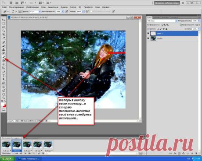This screenshot has width=202, height=161.
Task: Open the Файл menu
Action: pyautogui.click(x=4, y=7)
